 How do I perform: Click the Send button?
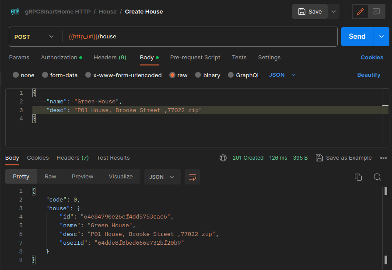[357, 36]
